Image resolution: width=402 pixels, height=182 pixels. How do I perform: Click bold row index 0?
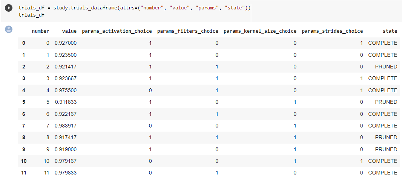tap(24, 43)
